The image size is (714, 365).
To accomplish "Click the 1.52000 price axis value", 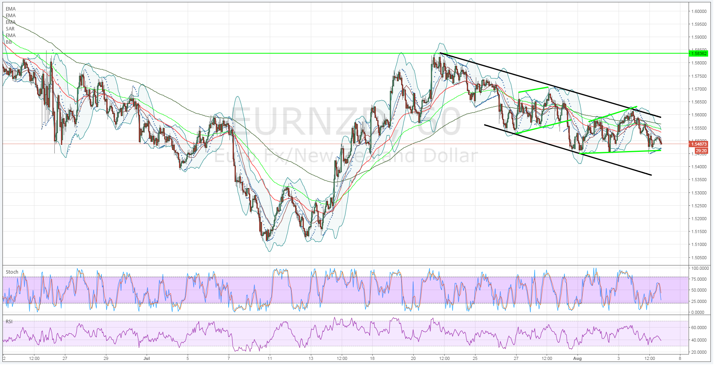I will [699, 219].
